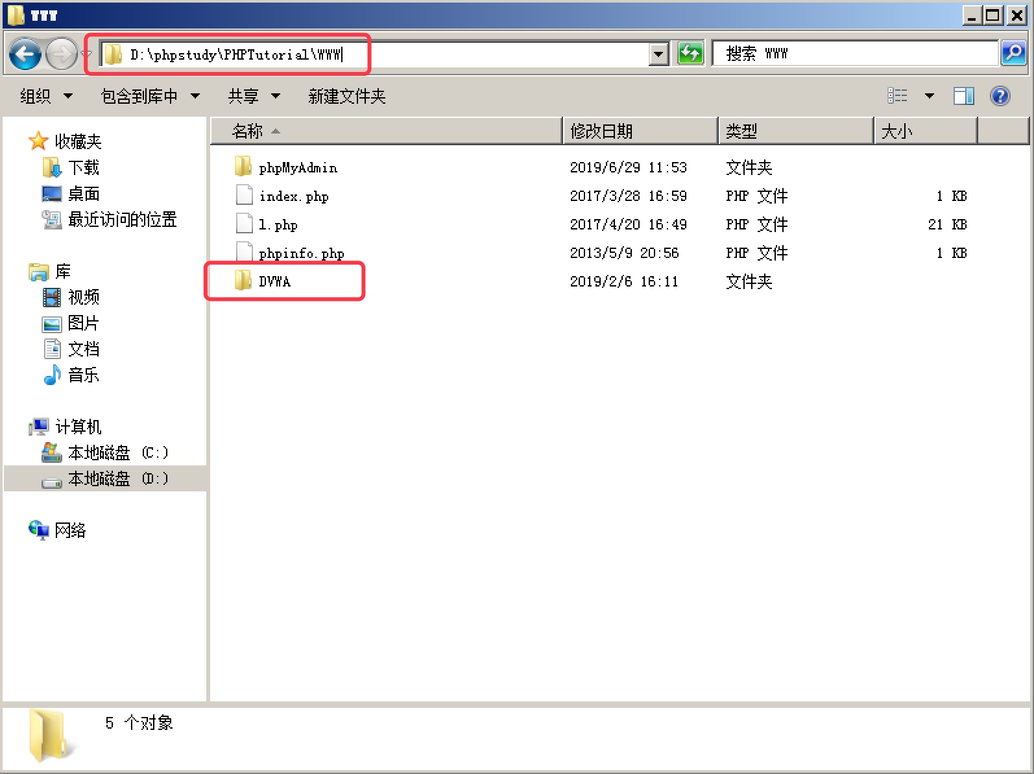Image resolution: width=1034 pixels, height=774 pixels.
Task: Sort by the 类型 column header
Action: (796, 131)
